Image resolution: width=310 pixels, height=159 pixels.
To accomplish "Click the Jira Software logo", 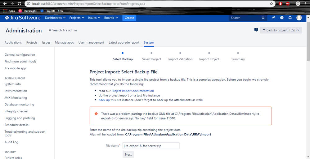I will [x=23, y=18].
